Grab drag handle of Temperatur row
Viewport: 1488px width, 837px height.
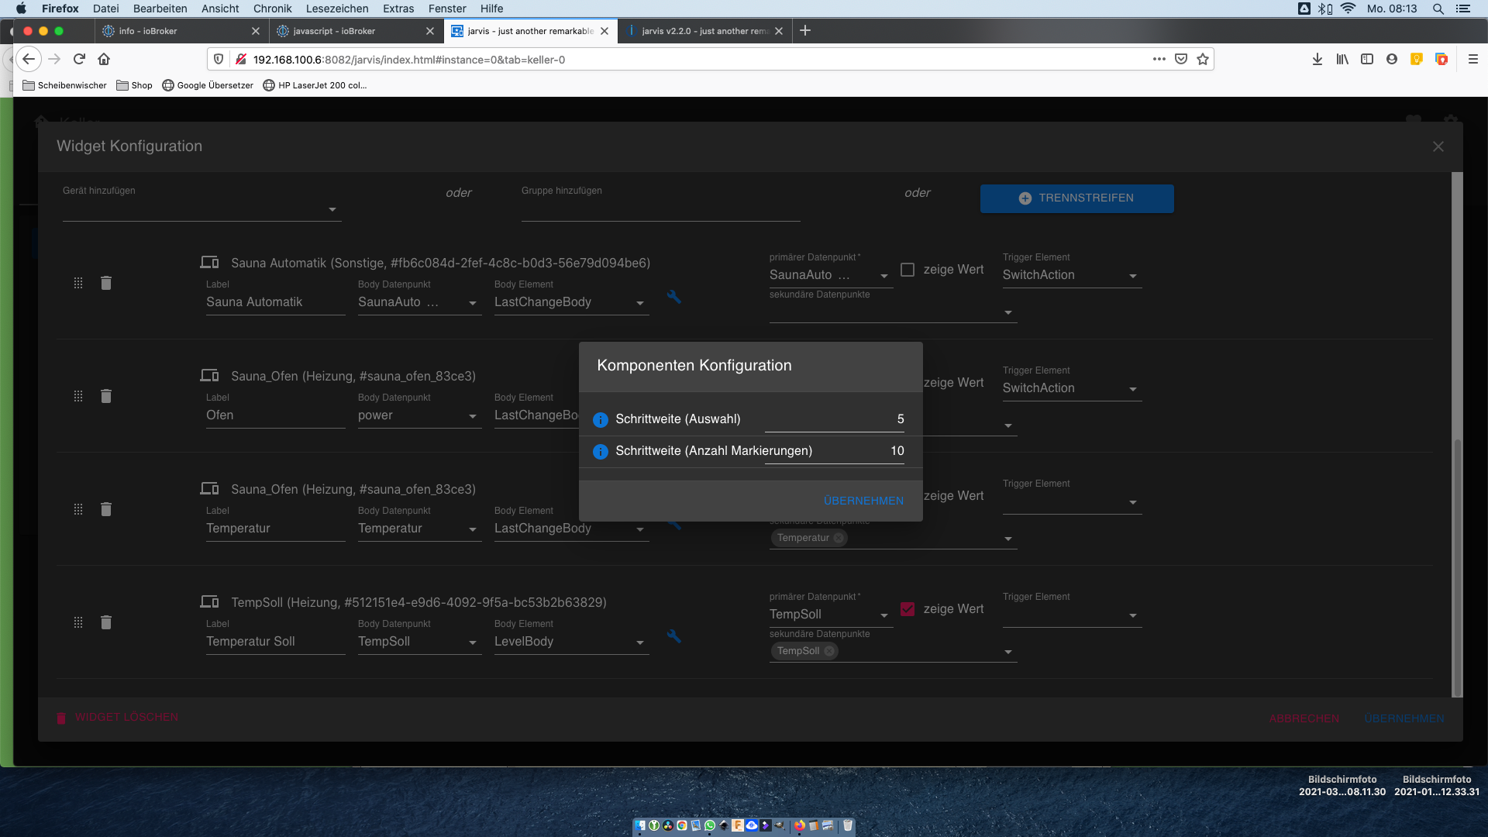(x=78, y=509)
